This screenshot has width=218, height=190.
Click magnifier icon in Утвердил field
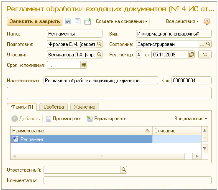pos(99,55)
